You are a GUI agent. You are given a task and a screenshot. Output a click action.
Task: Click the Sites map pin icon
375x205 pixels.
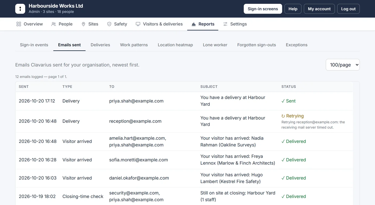[x=84, y=24]
